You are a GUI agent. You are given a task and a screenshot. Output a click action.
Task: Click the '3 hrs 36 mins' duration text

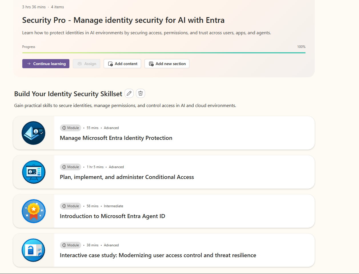point(34,7)
